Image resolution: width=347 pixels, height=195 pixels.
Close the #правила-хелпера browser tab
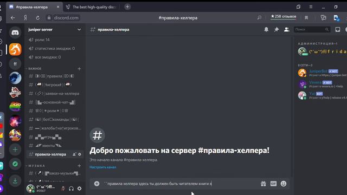coord(58,7)
